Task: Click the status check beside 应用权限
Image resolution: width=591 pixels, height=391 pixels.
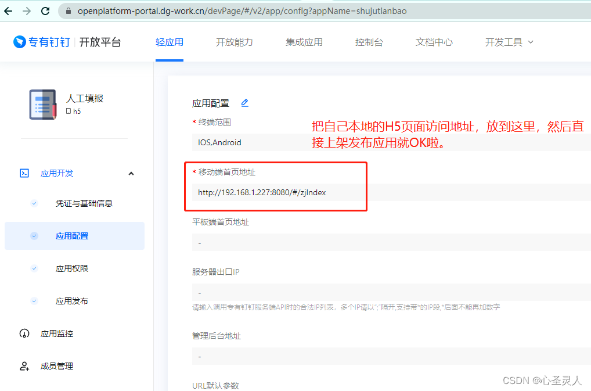Action: tap(34, 268)
